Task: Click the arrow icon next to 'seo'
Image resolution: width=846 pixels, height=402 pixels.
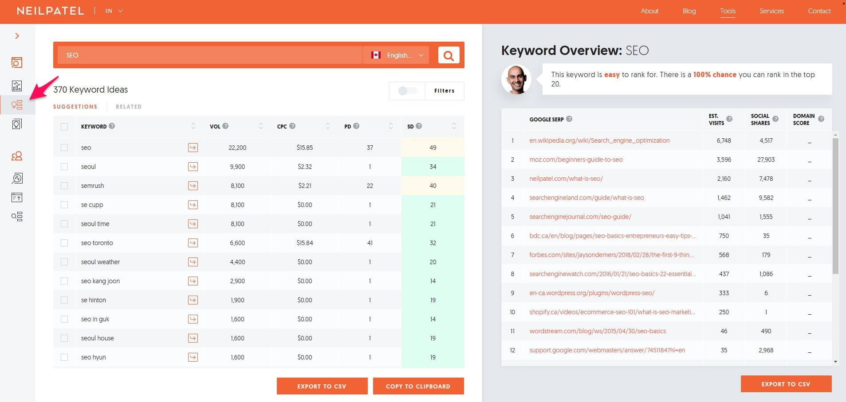Action: click(193, 148)
